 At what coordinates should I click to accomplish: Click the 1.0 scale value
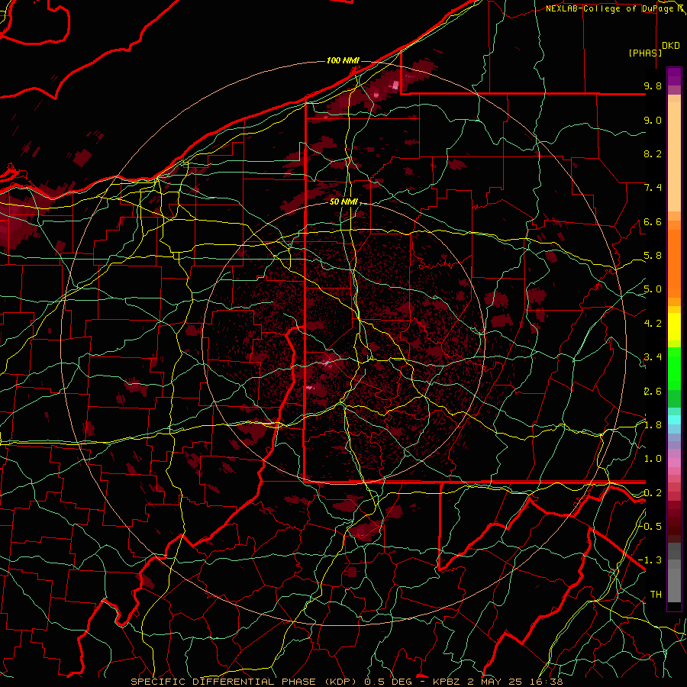[653, 459]
